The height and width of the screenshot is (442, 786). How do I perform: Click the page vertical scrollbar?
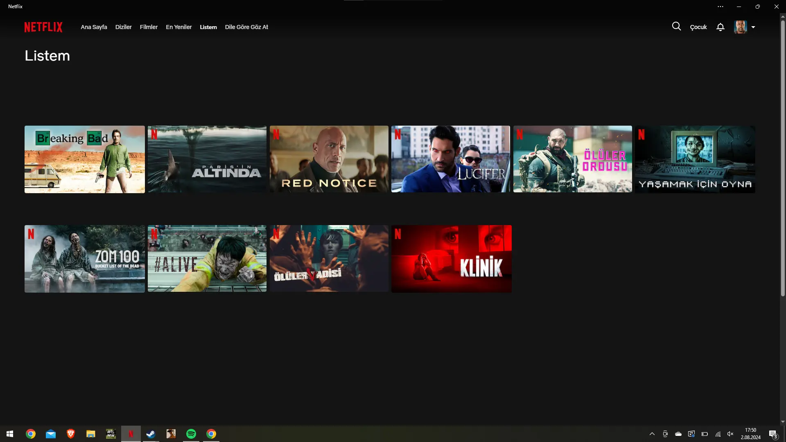pos(783,158)
